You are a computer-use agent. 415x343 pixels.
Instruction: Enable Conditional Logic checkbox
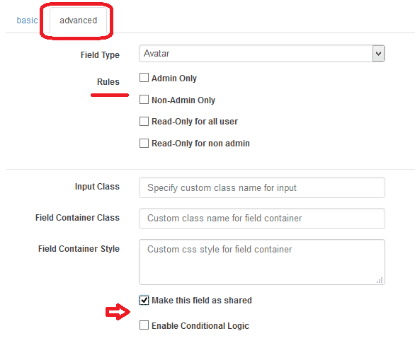(x=144, y=325)
